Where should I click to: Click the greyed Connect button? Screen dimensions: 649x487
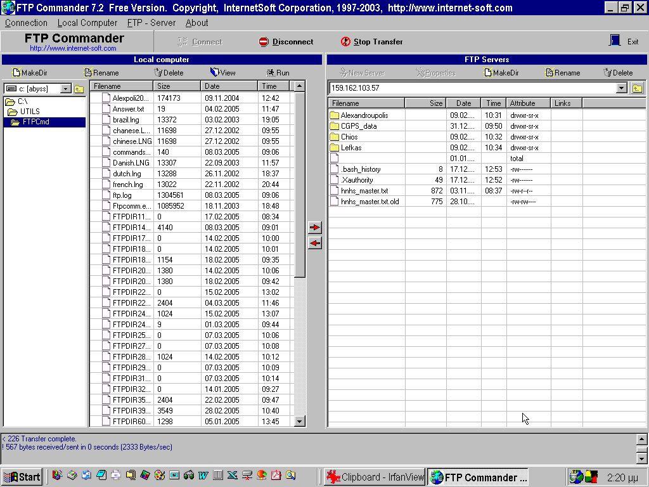point(200,41)
